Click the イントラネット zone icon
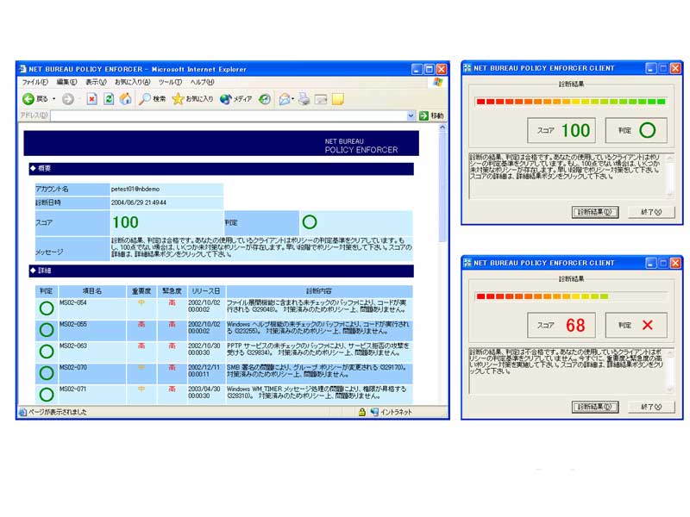The height and width of the screenshot is (517, 690). [374, 412]
